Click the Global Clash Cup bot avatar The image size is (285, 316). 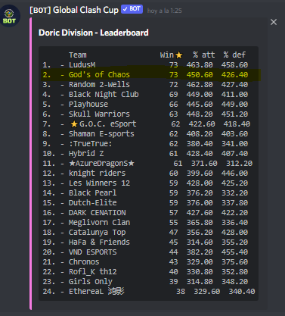tap(10, 16)
